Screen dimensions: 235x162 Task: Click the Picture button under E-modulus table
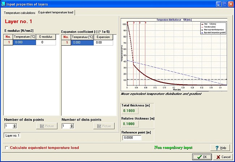tap(47, 126)
